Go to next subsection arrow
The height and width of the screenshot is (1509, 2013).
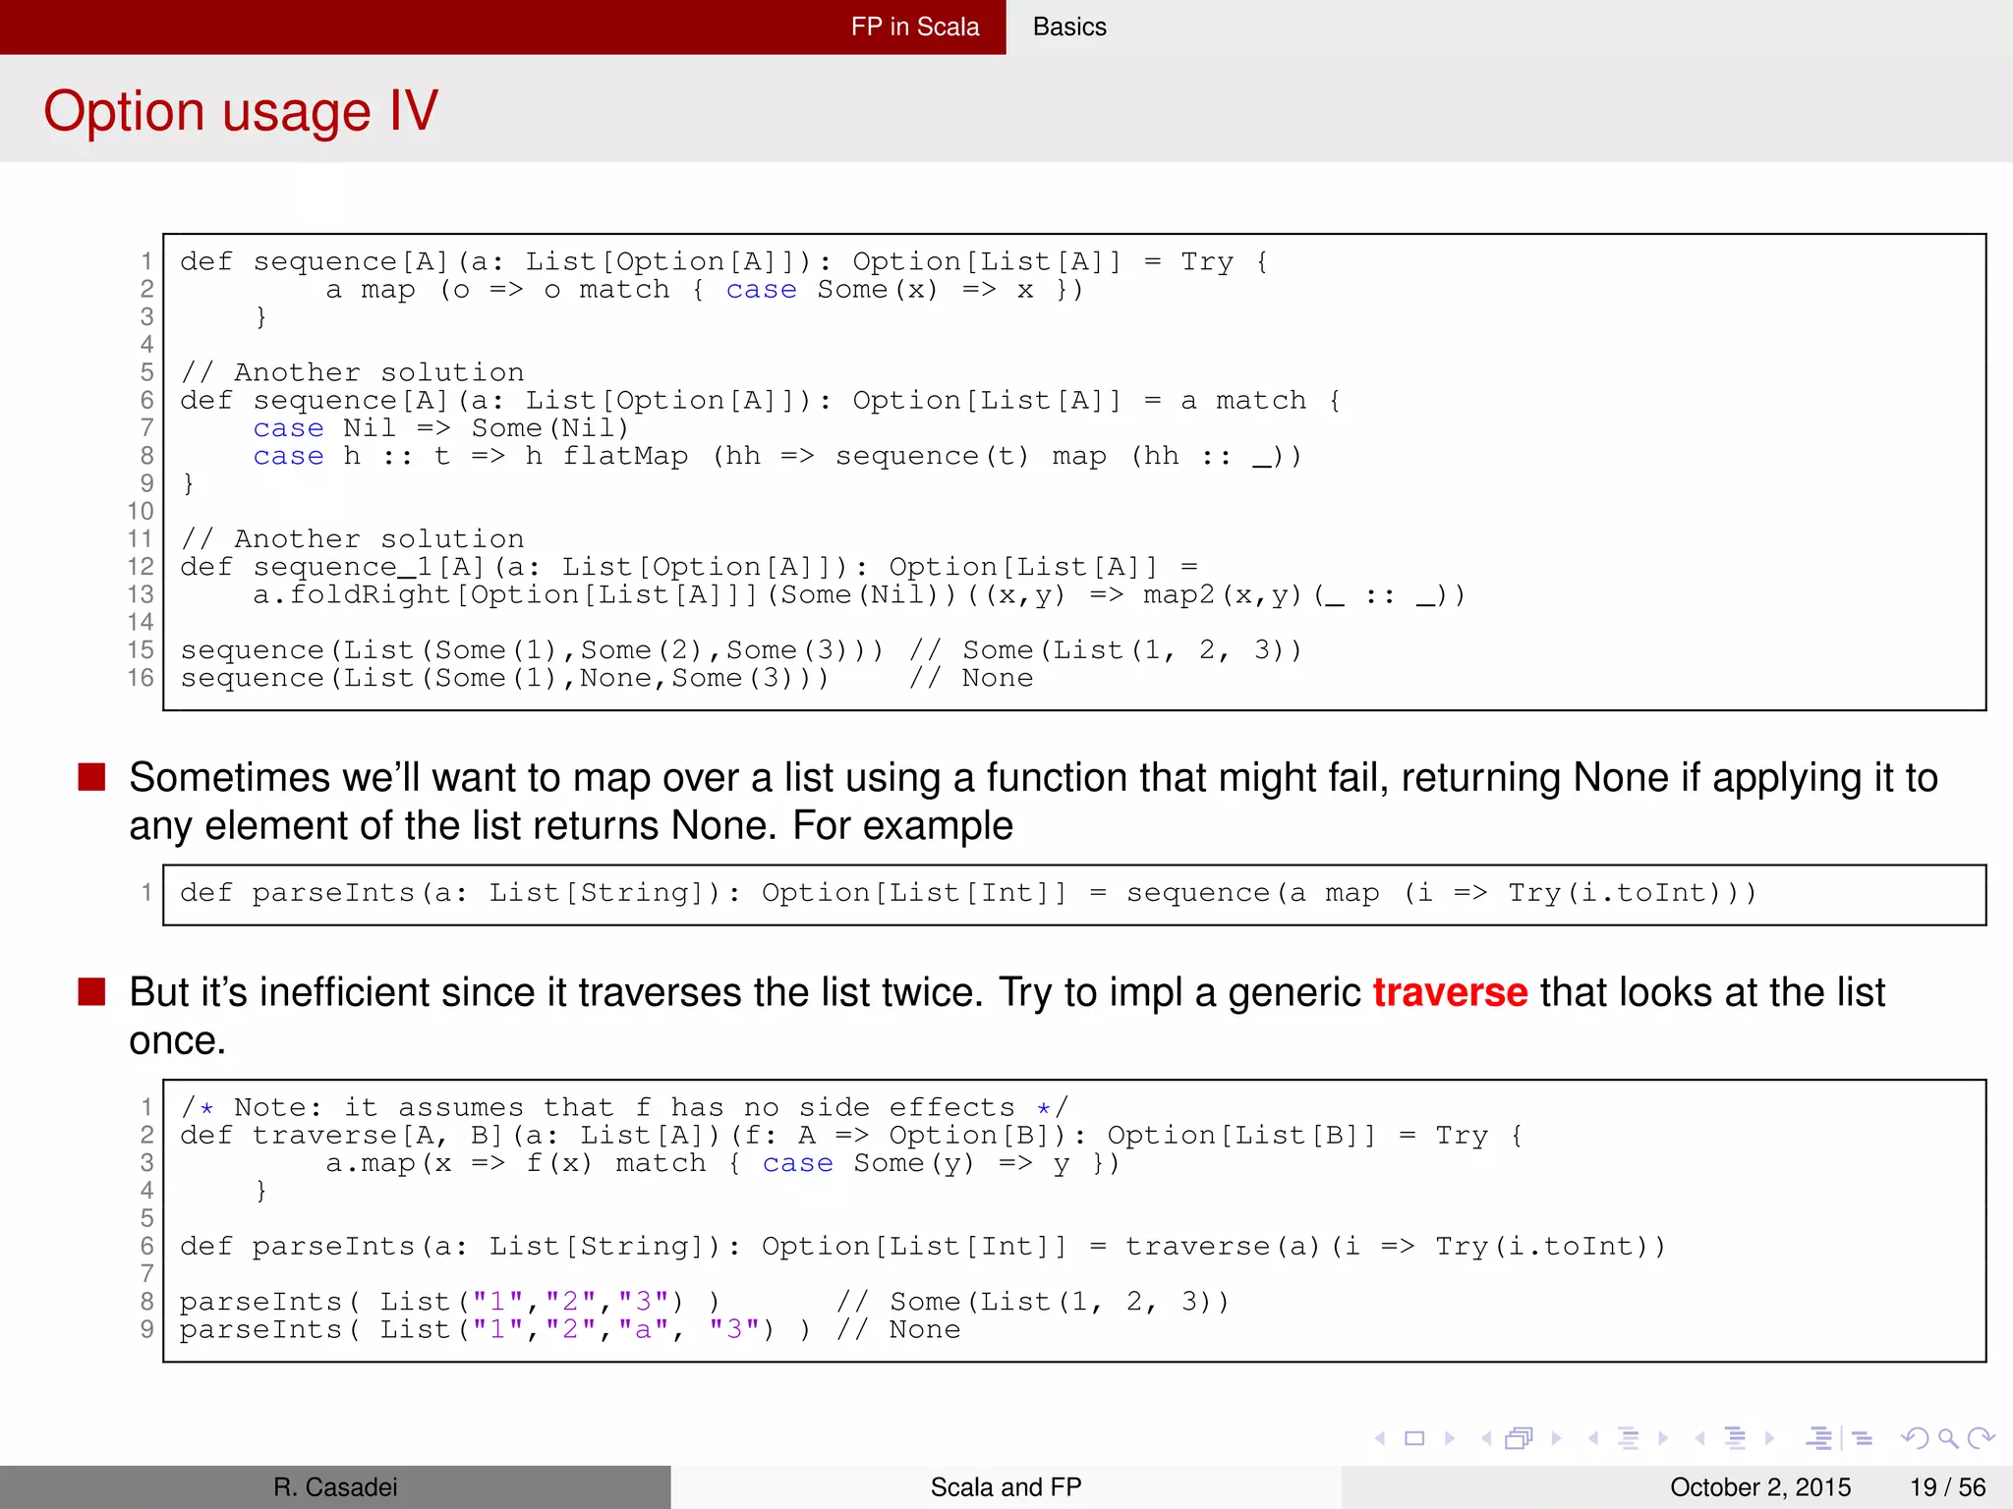(1663, 1438)
